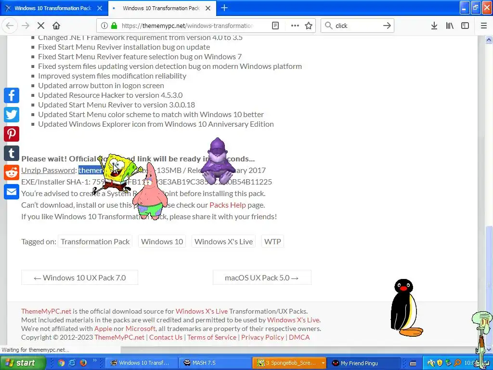Open page actions three-dot menu

point(295,26)
